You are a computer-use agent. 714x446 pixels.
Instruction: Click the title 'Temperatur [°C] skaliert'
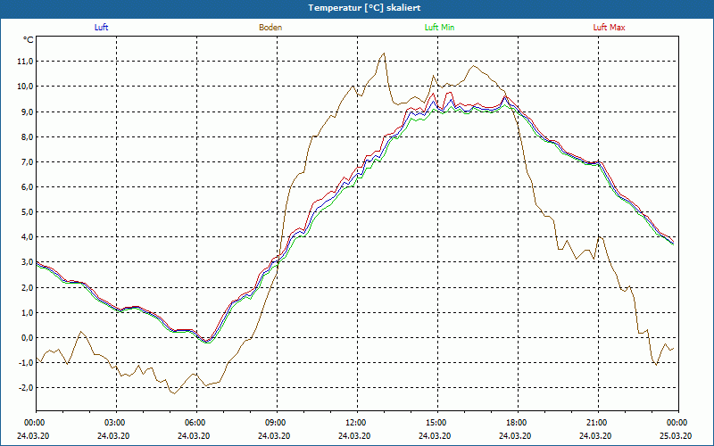pos(364,8)
